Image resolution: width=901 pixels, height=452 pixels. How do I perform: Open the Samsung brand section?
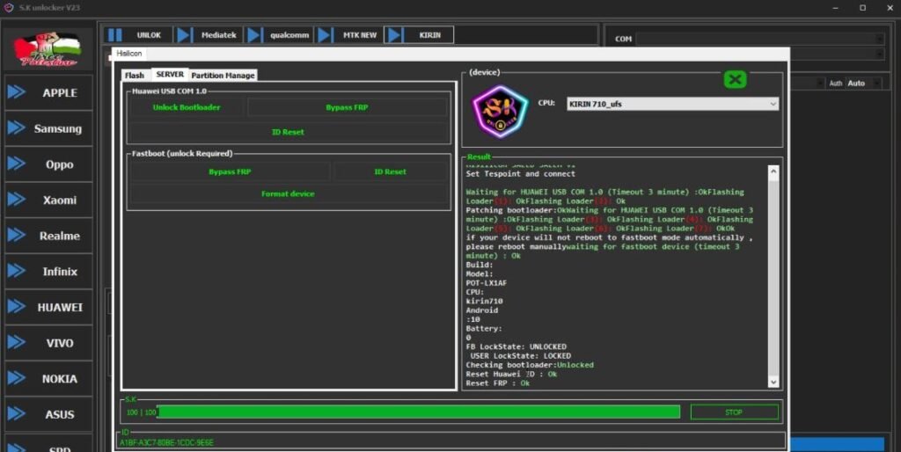coord(48,128)
